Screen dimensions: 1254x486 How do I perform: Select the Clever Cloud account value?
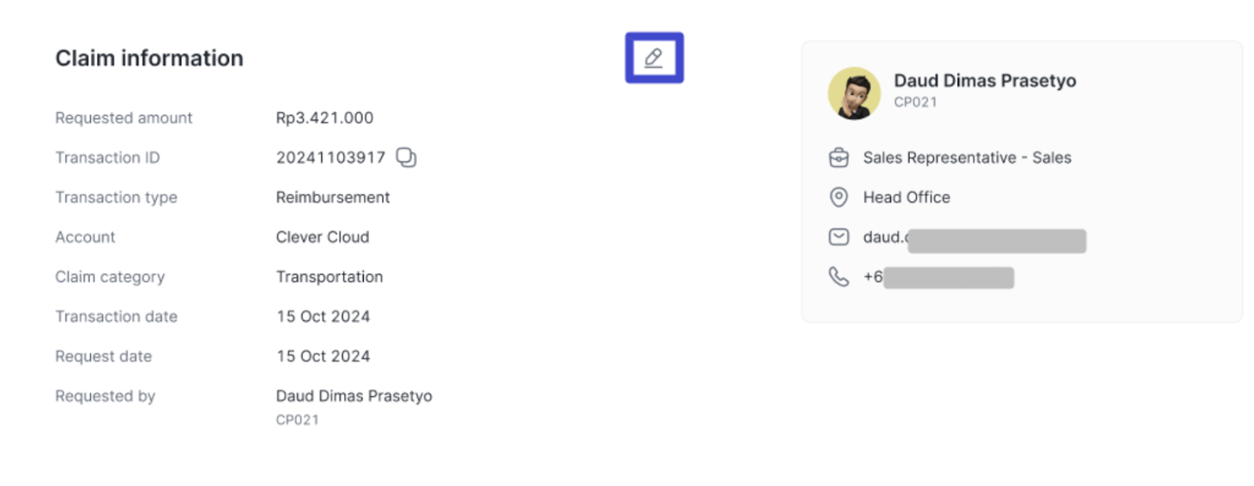click(x=322, y=237)
